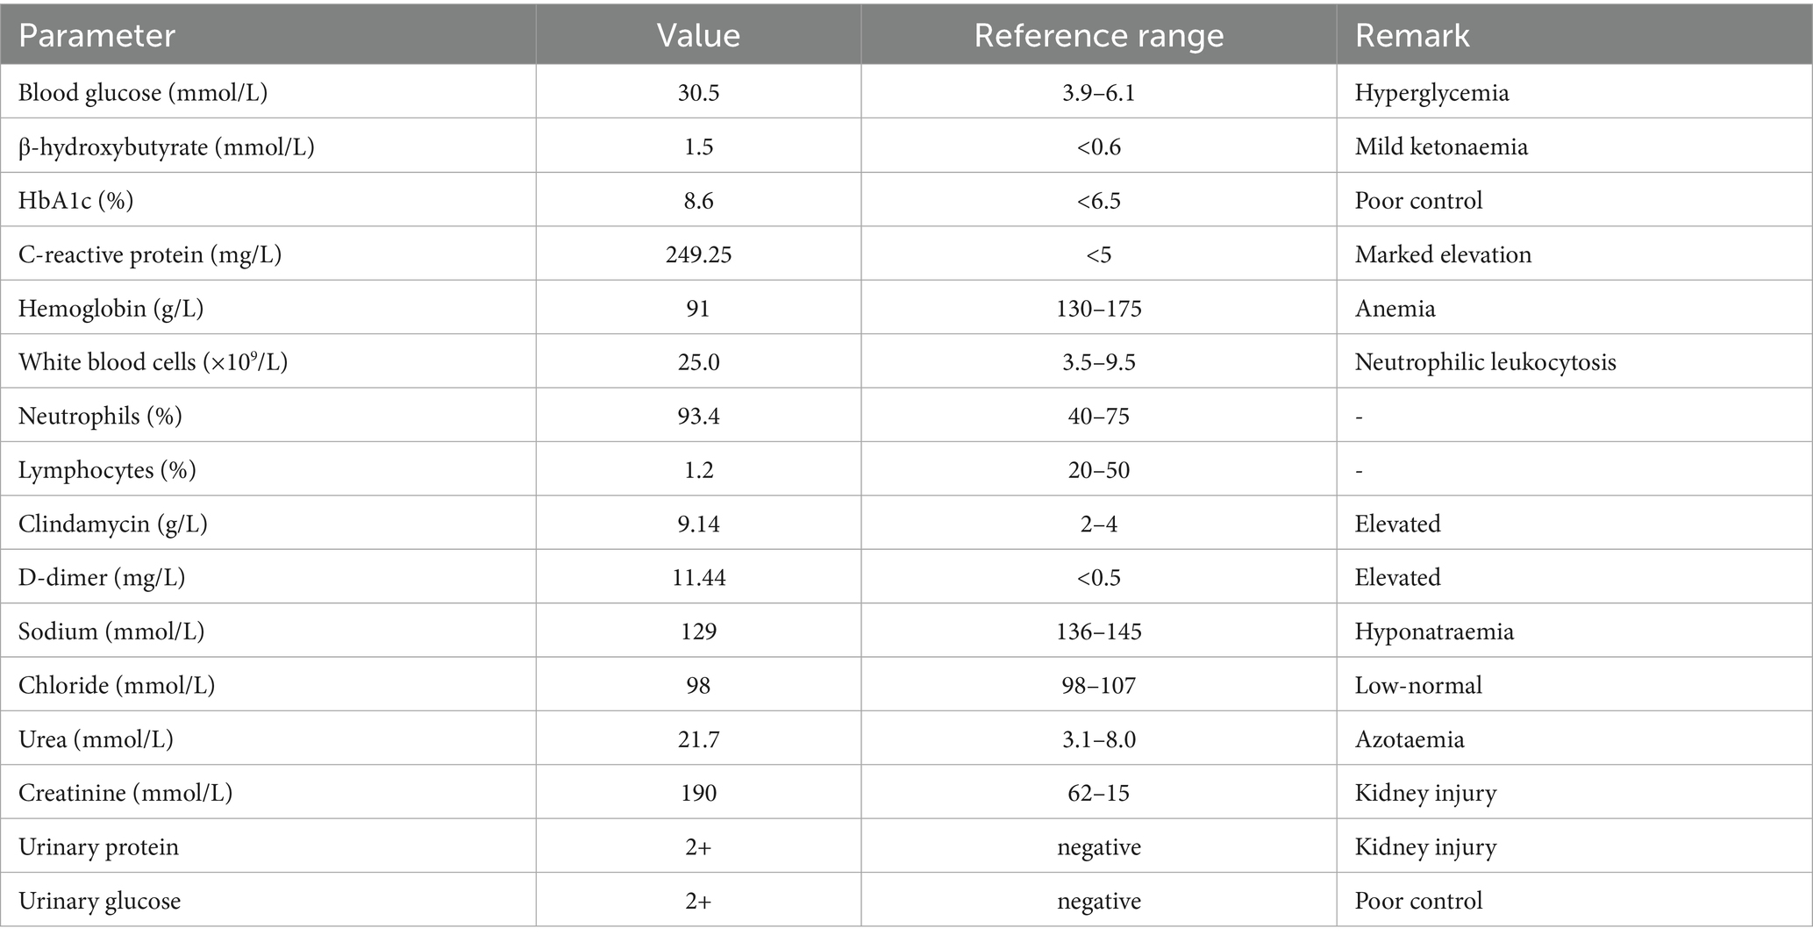This screenshot has width=1813, height=942.
Task: Click the 249.25 C-reactive protein value
Action: coord(698,254)
